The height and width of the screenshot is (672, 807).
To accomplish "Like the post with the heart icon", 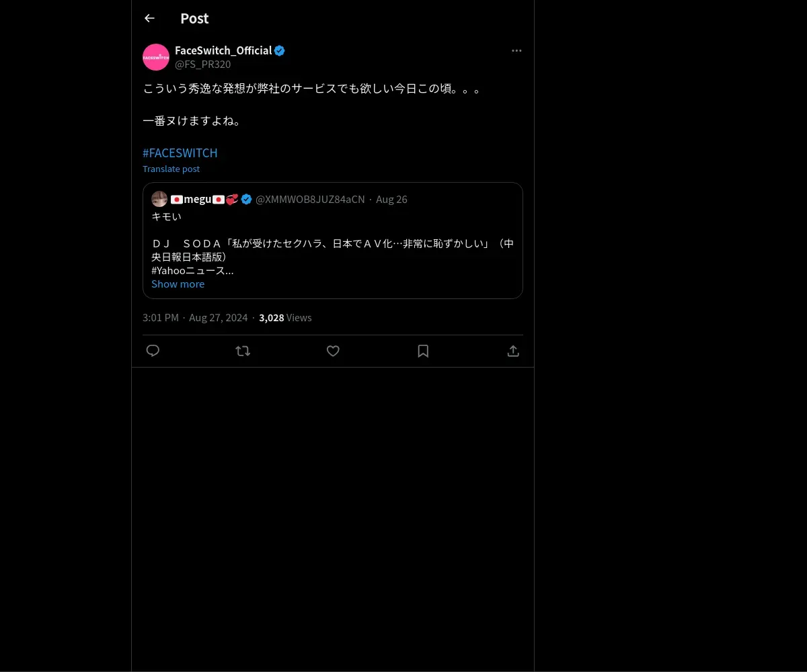I will [x=333, y=351].
